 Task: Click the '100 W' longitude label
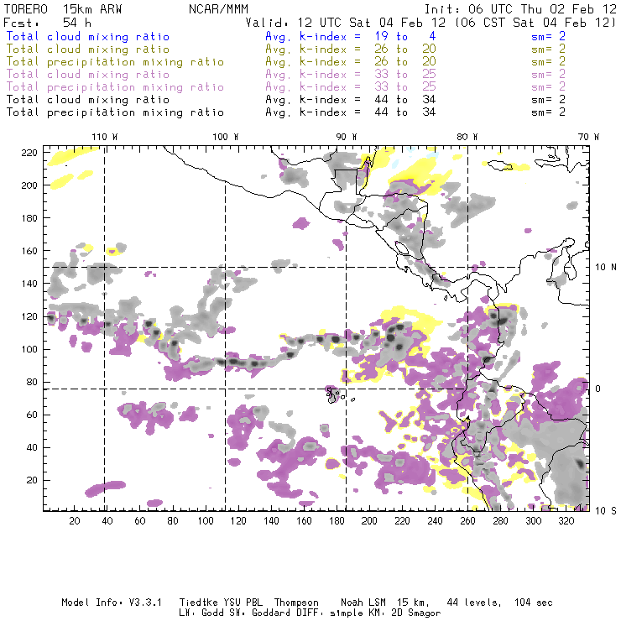point(226,137)
